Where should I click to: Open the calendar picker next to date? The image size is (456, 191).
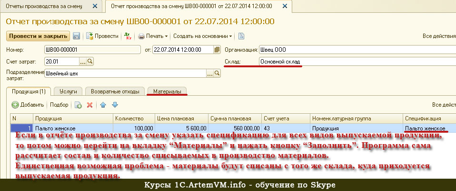click(x=217, y=49)
